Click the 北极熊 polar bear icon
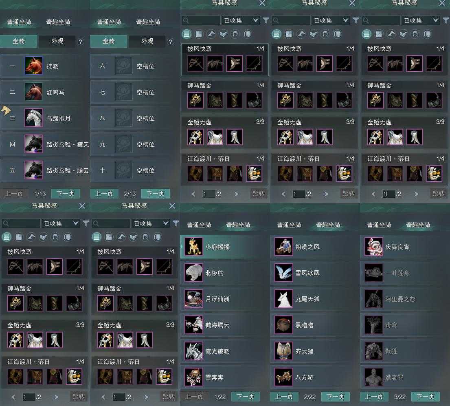 pos(194,273)
